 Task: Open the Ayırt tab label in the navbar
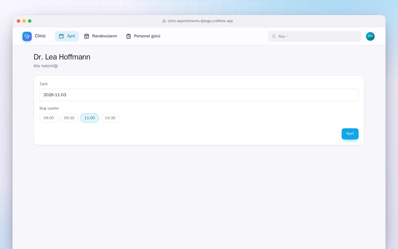click(71, 36)
